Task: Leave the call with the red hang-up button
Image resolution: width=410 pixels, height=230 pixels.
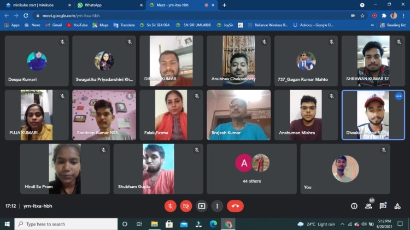Action: [x=235, y=206]
